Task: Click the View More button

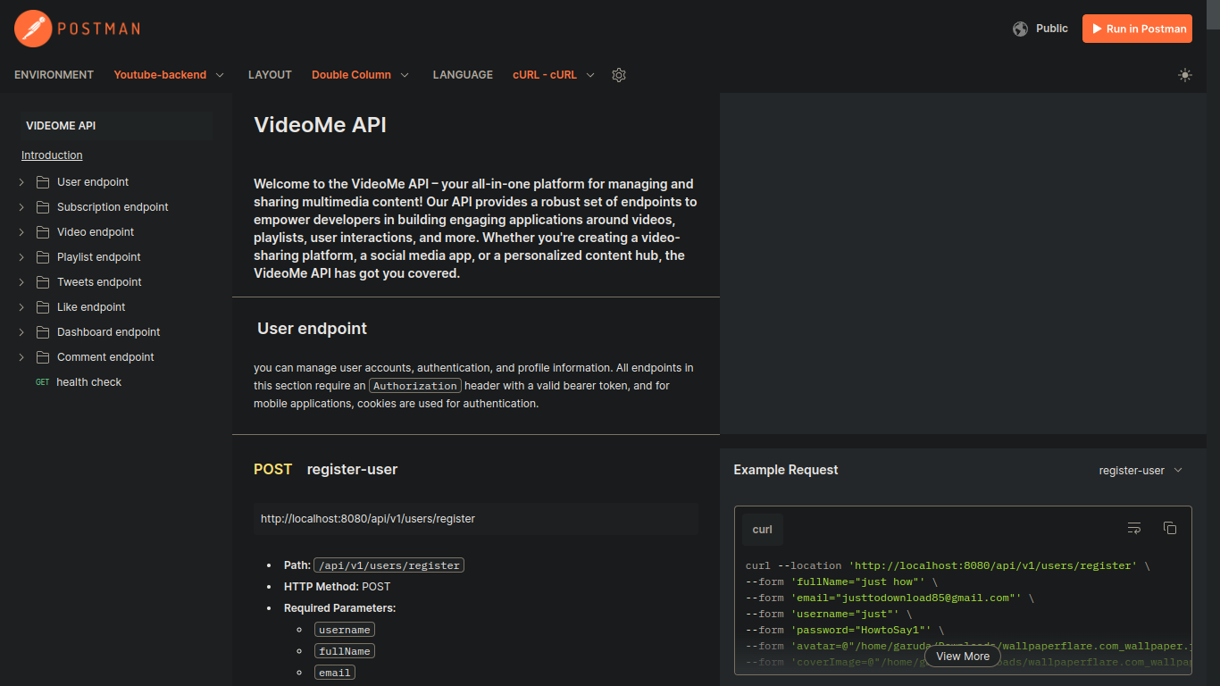Action: click(x=963, y=656)
